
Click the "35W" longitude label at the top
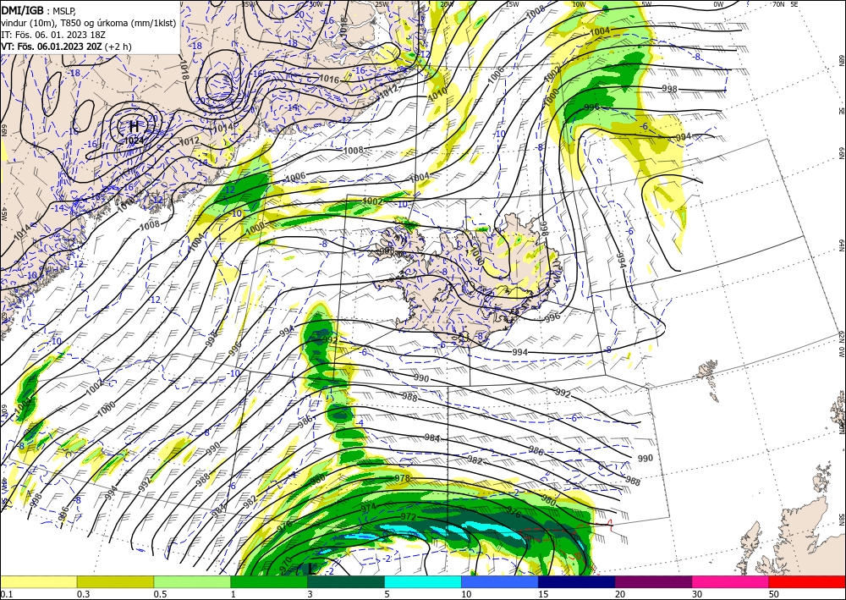pos(249,4)
